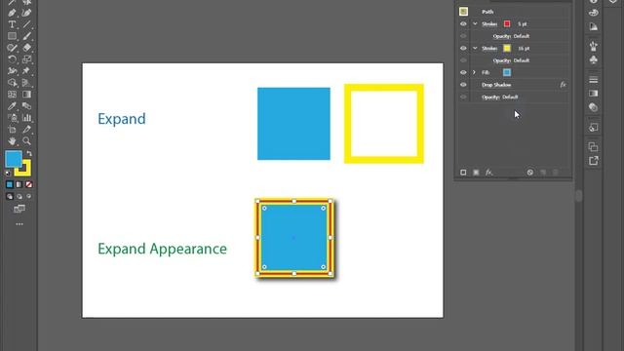This screenshot has width=624, height=351.
Task: Enable Draw Normal mode
Action: point(10,196)
